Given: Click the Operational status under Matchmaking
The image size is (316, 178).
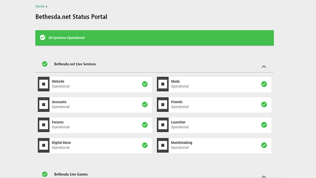Looking at the screenshot, I should click(x=180, y=148).
